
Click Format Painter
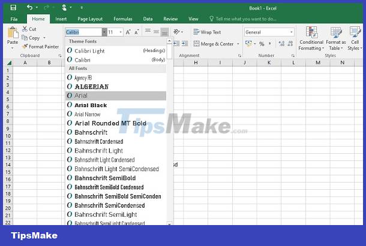pyautogui.click(x=40, y=47)
